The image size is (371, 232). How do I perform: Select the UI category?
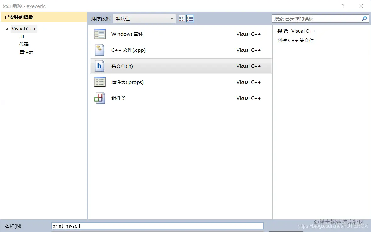tap(21, 36)
